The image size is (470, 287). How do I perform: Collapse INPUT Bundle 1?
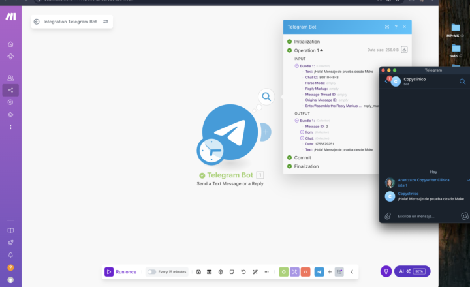[297, 66]
